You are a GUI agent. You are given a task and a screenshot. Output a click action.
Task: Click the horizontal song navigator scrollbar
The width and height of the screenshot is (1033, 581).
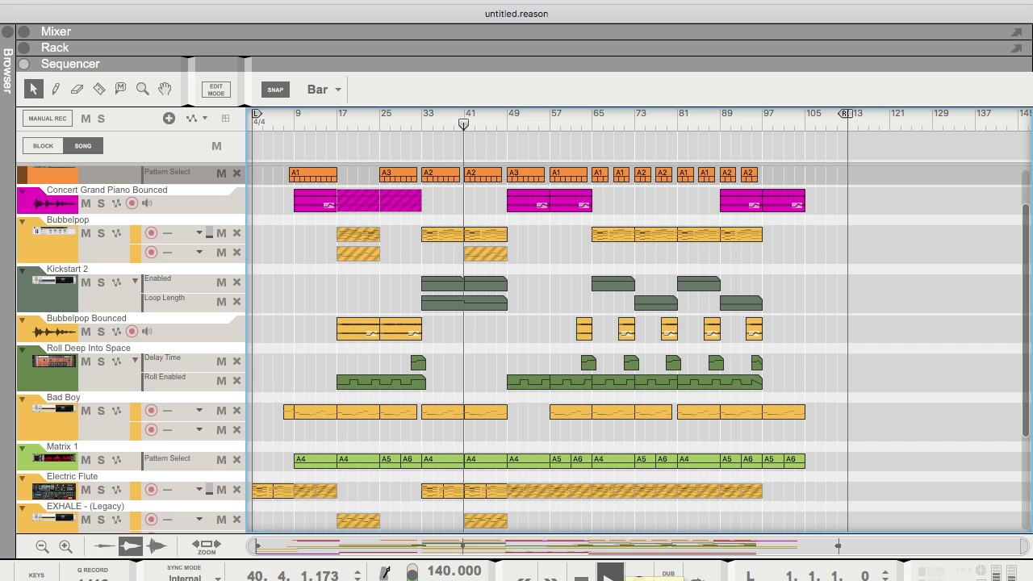click(638, 546)
